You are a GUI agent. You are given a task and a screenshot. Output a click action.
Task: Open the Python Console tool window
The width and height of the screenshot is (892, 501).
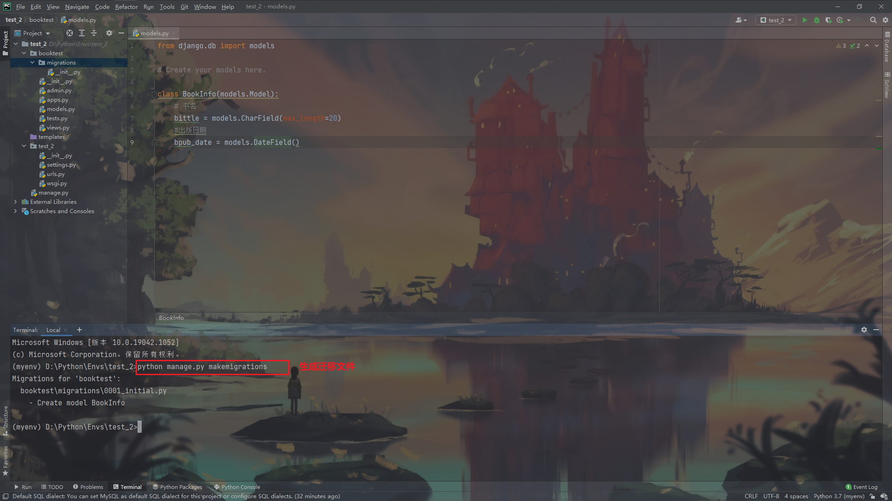pos(237,487)
